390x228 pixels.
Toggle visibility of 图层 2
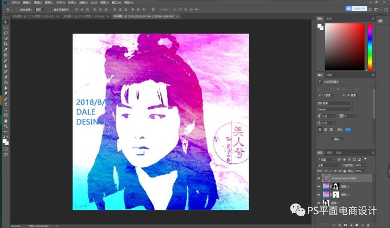(319, 194)
